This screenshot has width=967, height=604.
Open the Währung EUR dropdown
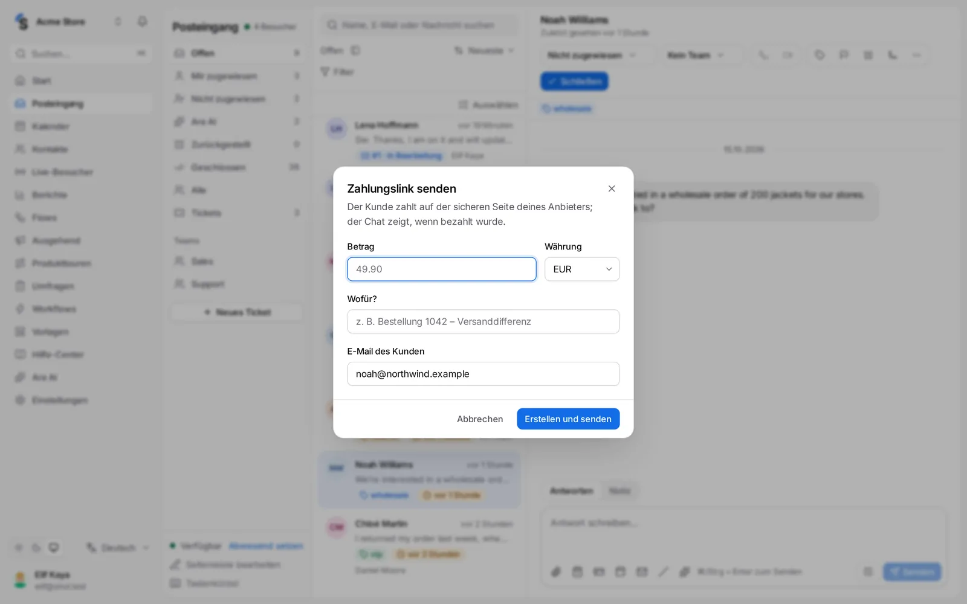[582, 269]
